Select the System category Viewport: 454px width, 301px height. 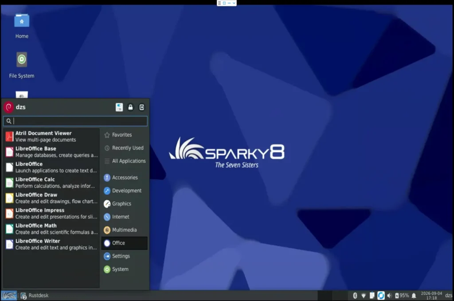[124, 269]
